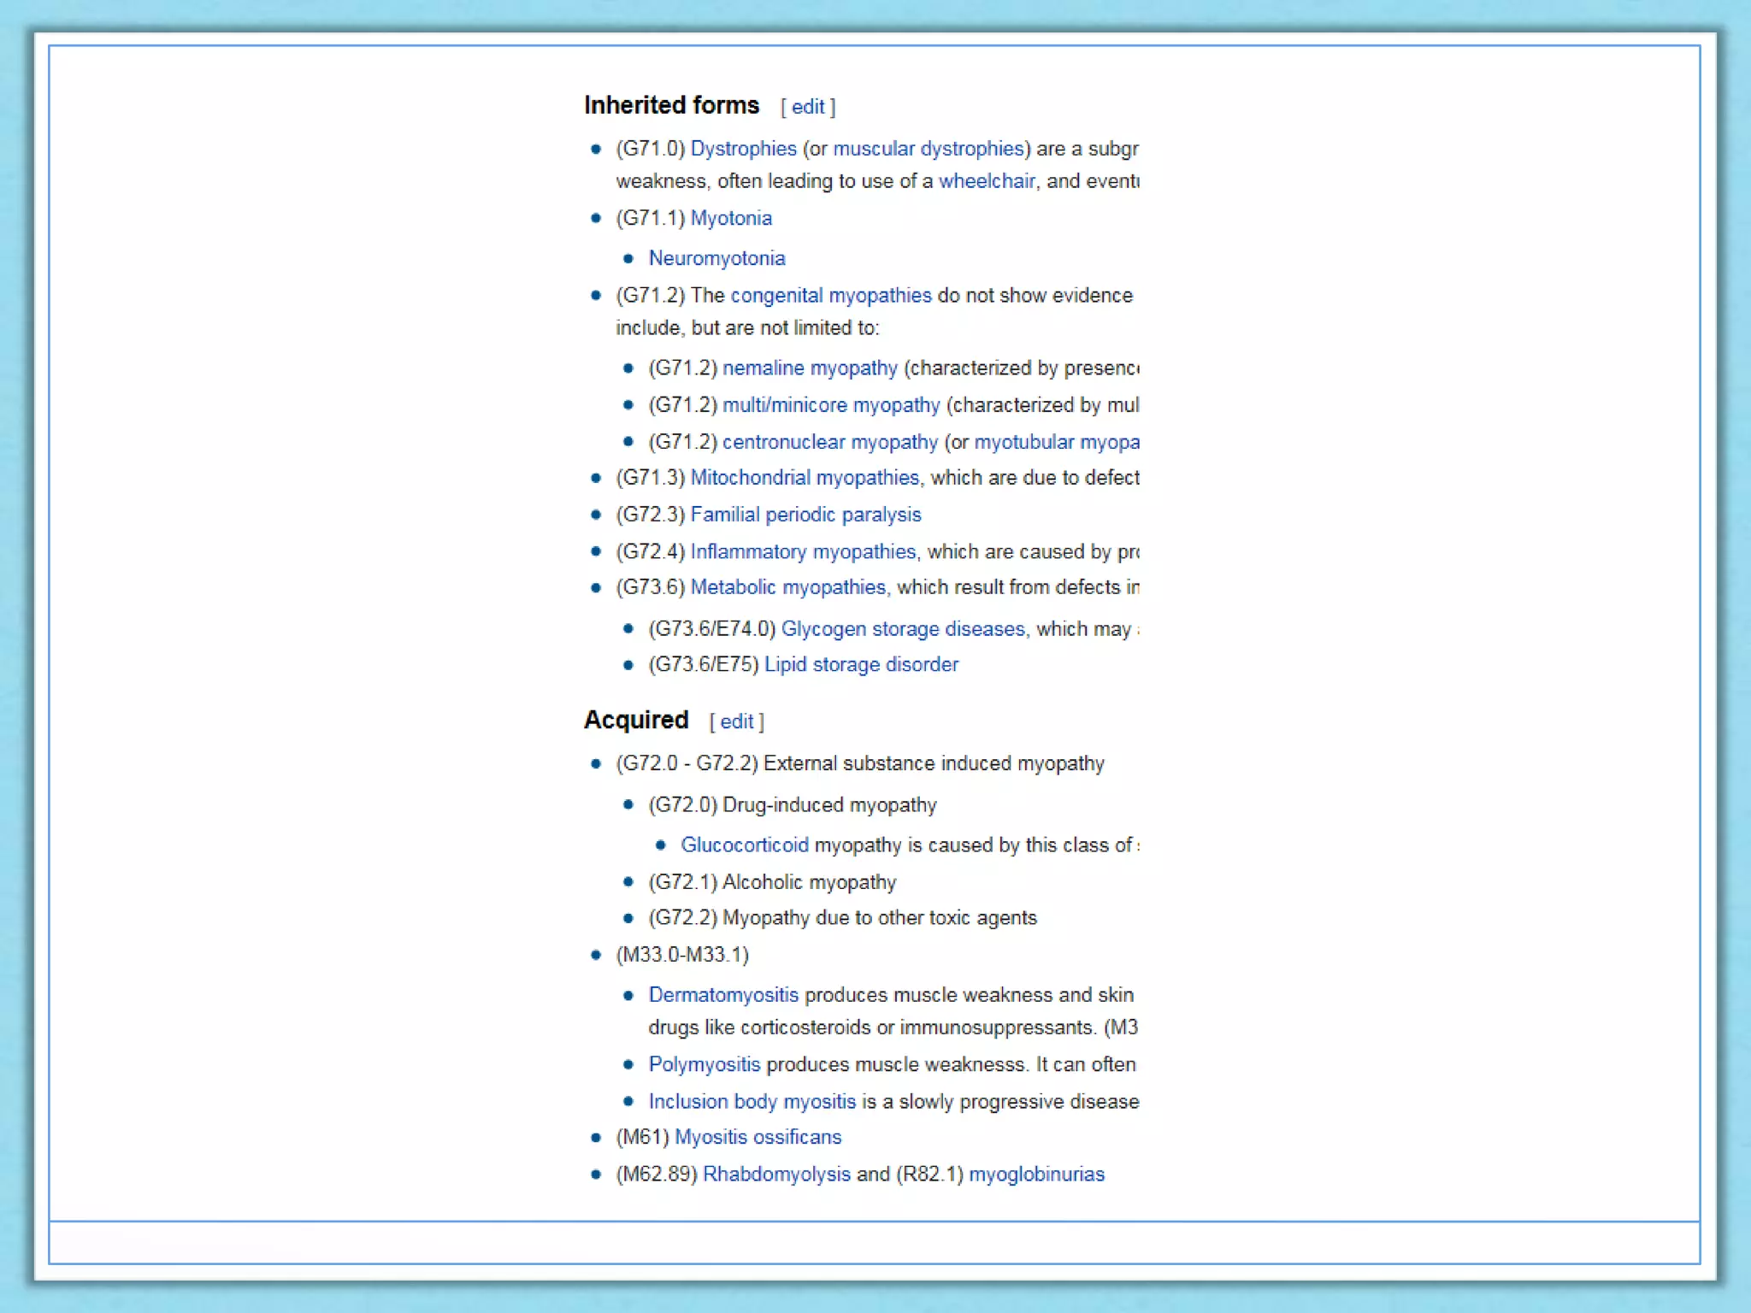Image resolution: width=1751 pixels, height=1313 pixels.
Task: Open the Glucocorticoid link
Action: click(745, 845)
